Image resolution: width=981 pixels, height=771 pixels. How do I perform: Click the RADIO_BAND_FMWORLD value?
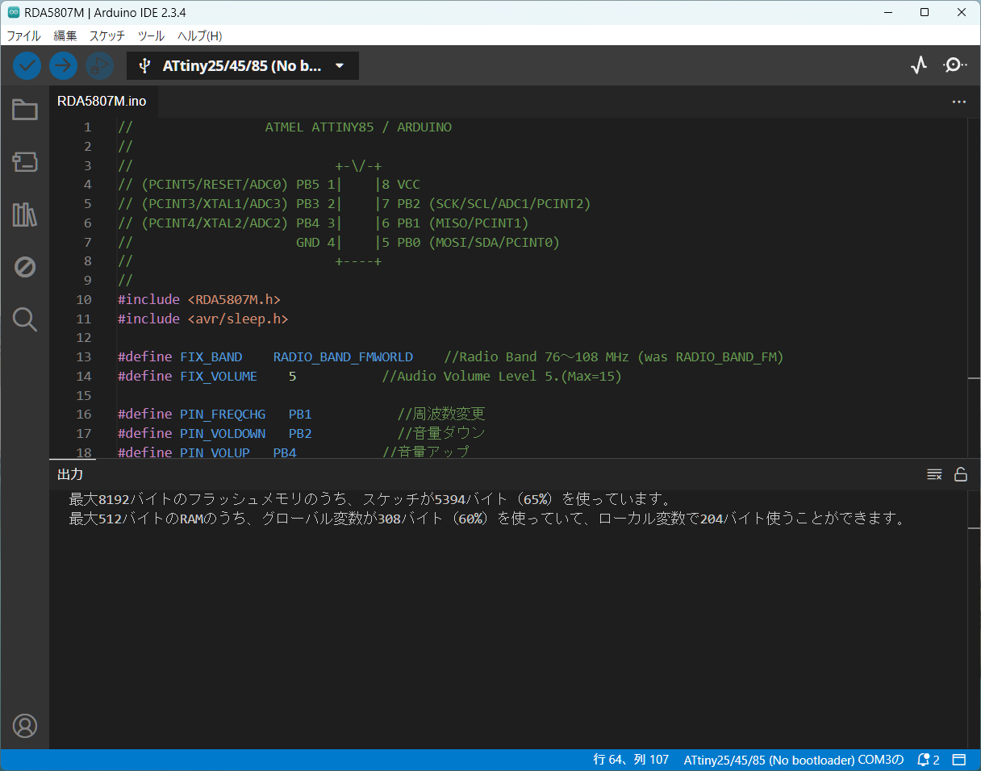point(343,356)
